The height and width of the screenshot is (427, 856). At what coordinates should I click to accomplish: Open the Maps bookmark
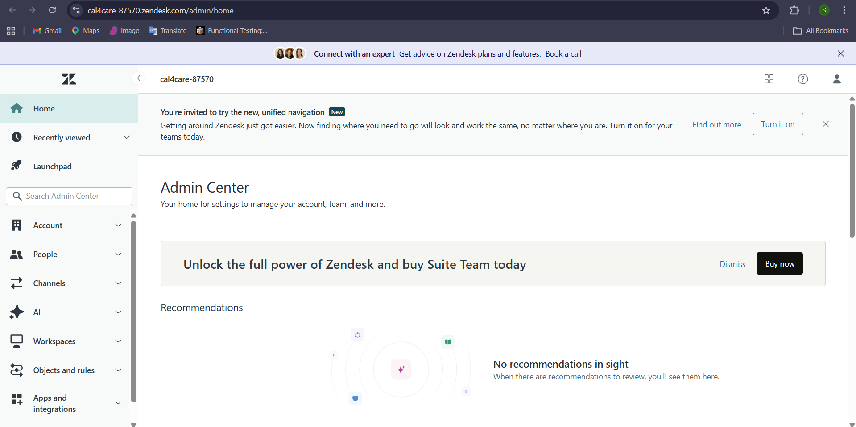(x=86, y=31)
